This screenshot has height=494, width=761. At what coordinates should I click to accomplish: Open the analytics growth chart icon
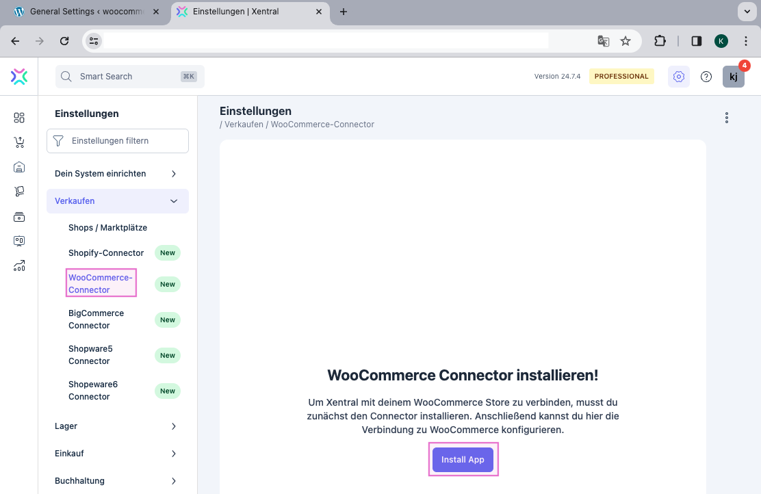[19, 266]
